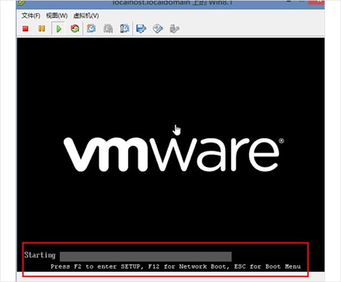Restart the VM using the reset icon
Image resolution: width=341 pixels, height=282 pixels.
(x=75, y=28)
